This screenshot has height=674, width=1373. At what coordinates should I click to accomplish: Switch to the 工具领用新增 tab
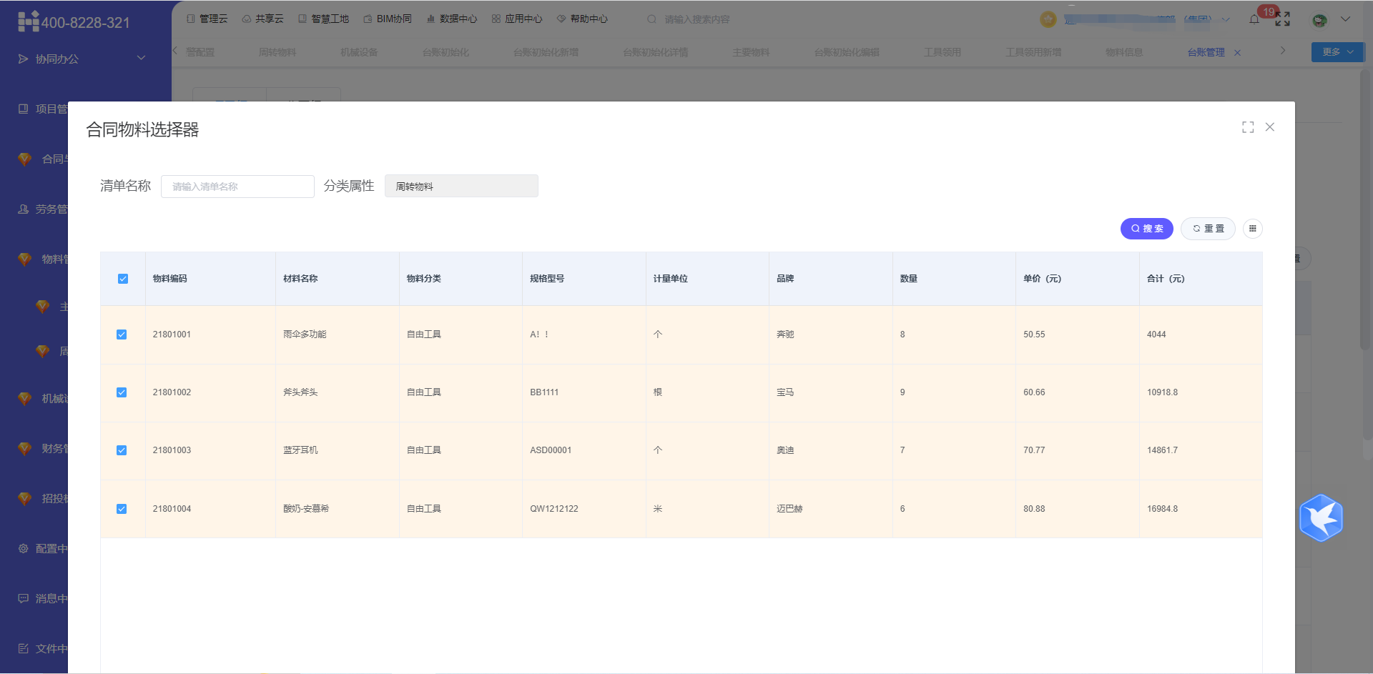click(1033, 52)
